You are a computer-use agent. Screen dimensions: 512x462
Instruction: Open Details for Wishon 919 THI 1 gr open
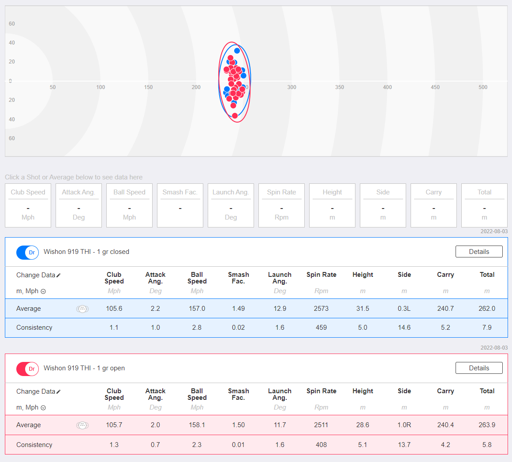(478, 368)
